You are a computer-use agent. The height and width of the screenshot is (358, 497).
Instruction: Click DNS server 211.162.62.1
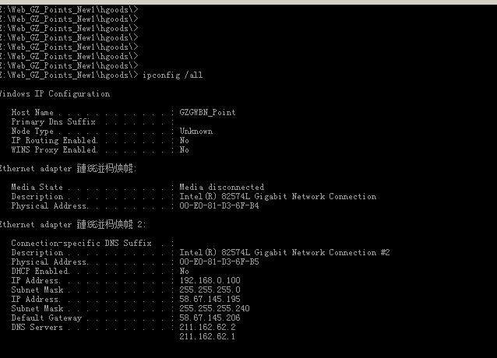point(207,336)
